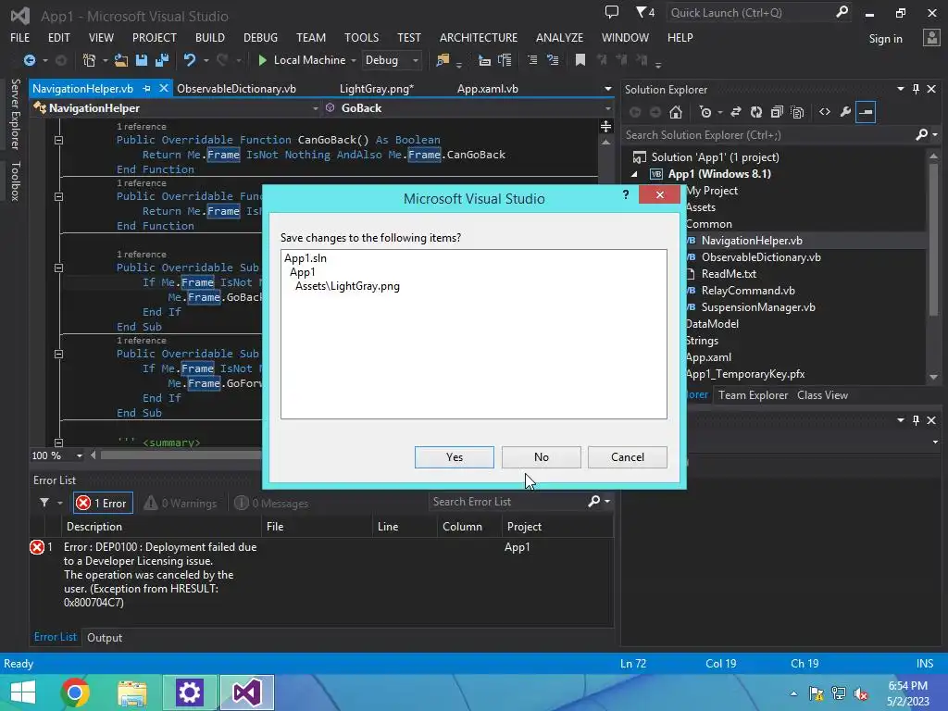948x711 pixels.
Task: Click Cancel in the save dialog
Action: (628, 457)
